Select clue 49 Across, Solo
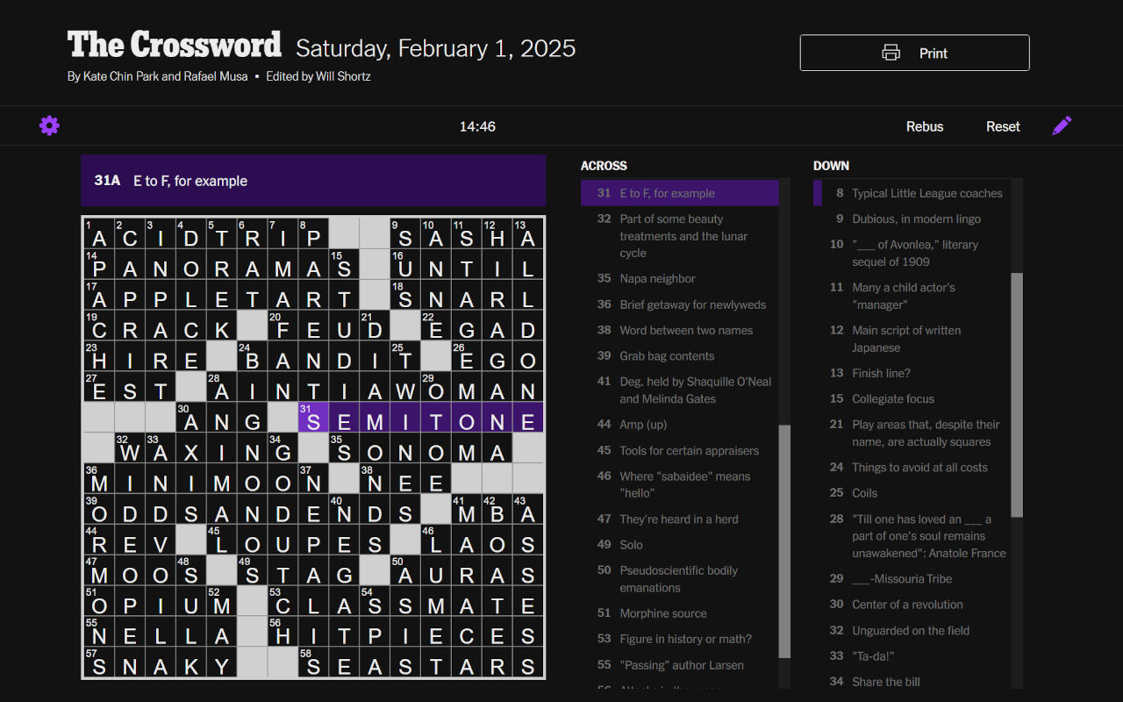Viewport: 1123px width, 702px height. pyautogui.click(x=680, y=545)
